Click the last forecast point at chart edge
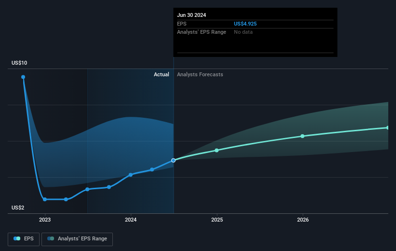Screen dimensions: 396x251 click(387, 127)
